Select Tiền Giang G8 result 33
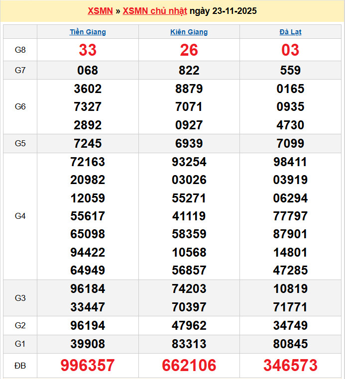 [x=88, y=50]
